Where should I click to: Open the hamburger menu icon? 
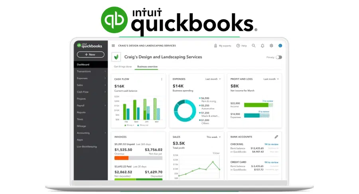(x=113, y=46)
